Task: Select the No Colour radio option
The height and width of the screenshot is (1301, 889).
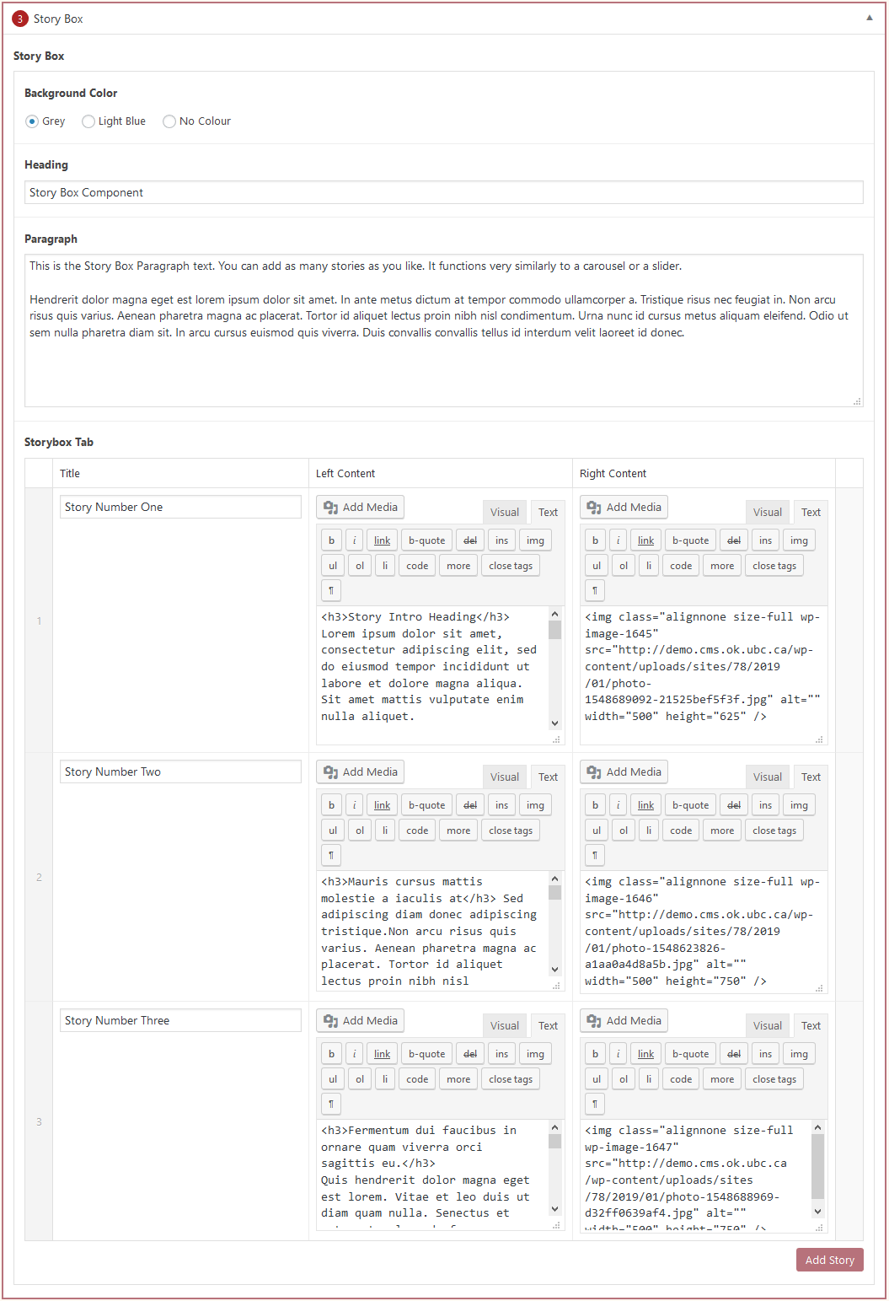Action: [x=169, y=121]
